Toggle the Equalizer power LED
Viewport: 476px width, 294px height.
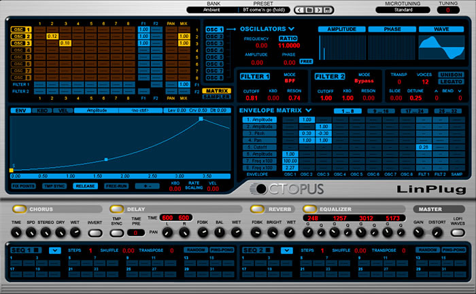pos(309,209)
